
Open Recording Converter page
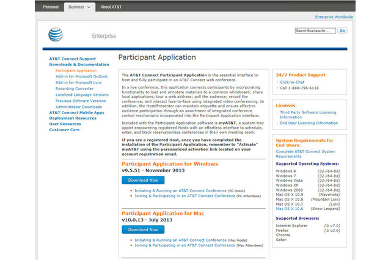pos(75,88)
